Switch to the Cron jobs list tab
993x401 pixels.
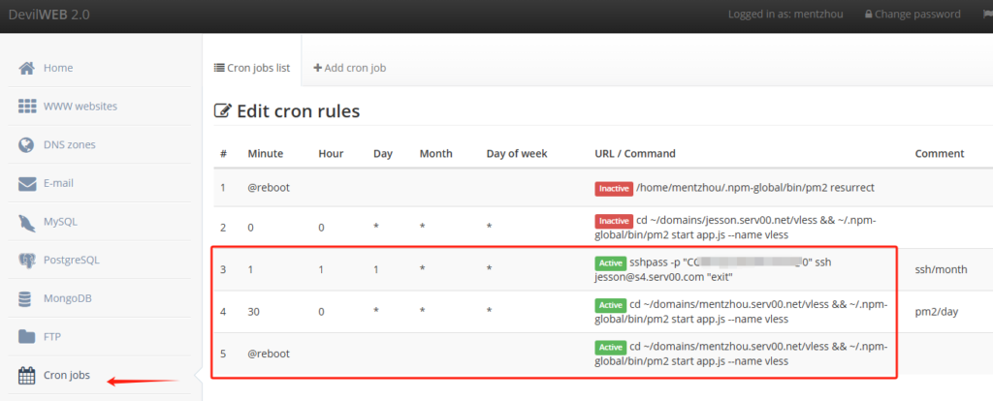[251, 68]
